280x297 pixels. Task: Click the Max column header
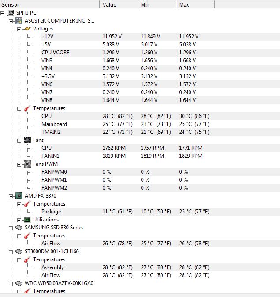point(195,4)
